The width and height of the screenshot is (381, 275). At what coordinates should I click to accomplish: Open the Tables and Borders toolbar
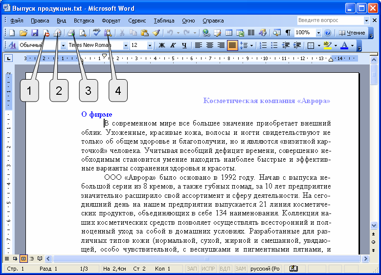[x=217, y=33]
